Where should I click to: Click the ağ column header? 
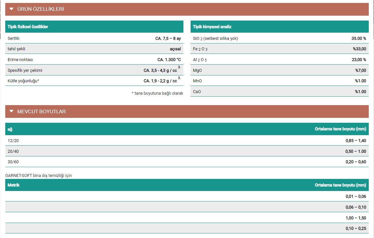click(x=10, y=129)
